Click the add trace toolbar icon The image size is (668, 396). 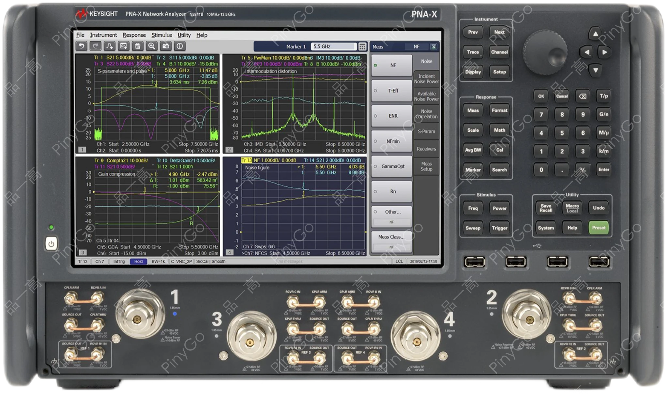[x=110, y=46]
